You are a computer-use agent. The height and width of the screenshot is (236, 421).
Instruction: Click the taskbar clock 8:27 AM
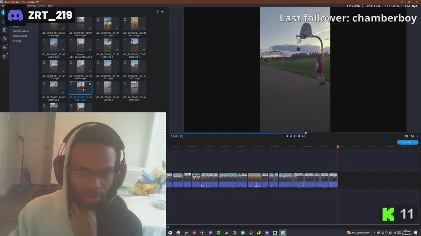tap(407, 233)
